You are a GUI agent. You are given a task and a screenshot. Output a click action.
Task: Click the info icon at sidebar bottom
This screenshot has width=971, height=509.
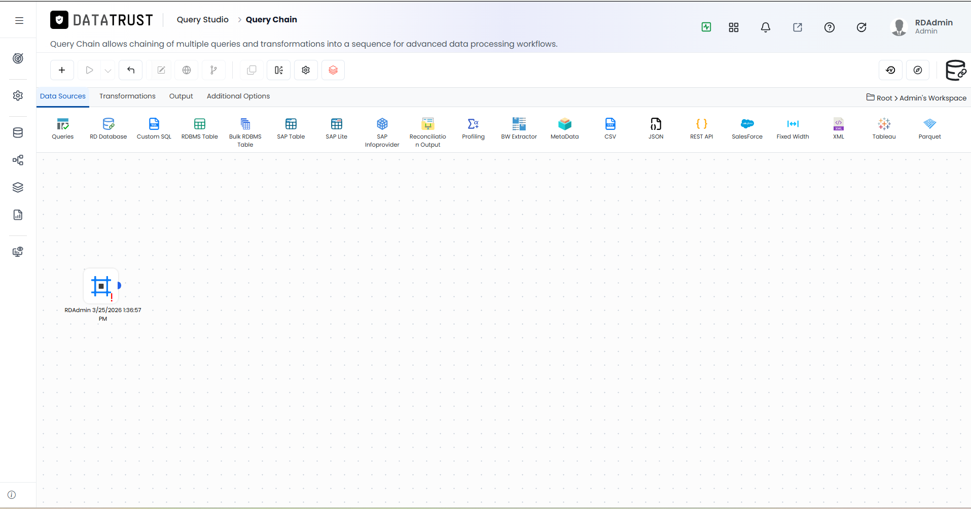click(12, 495)
